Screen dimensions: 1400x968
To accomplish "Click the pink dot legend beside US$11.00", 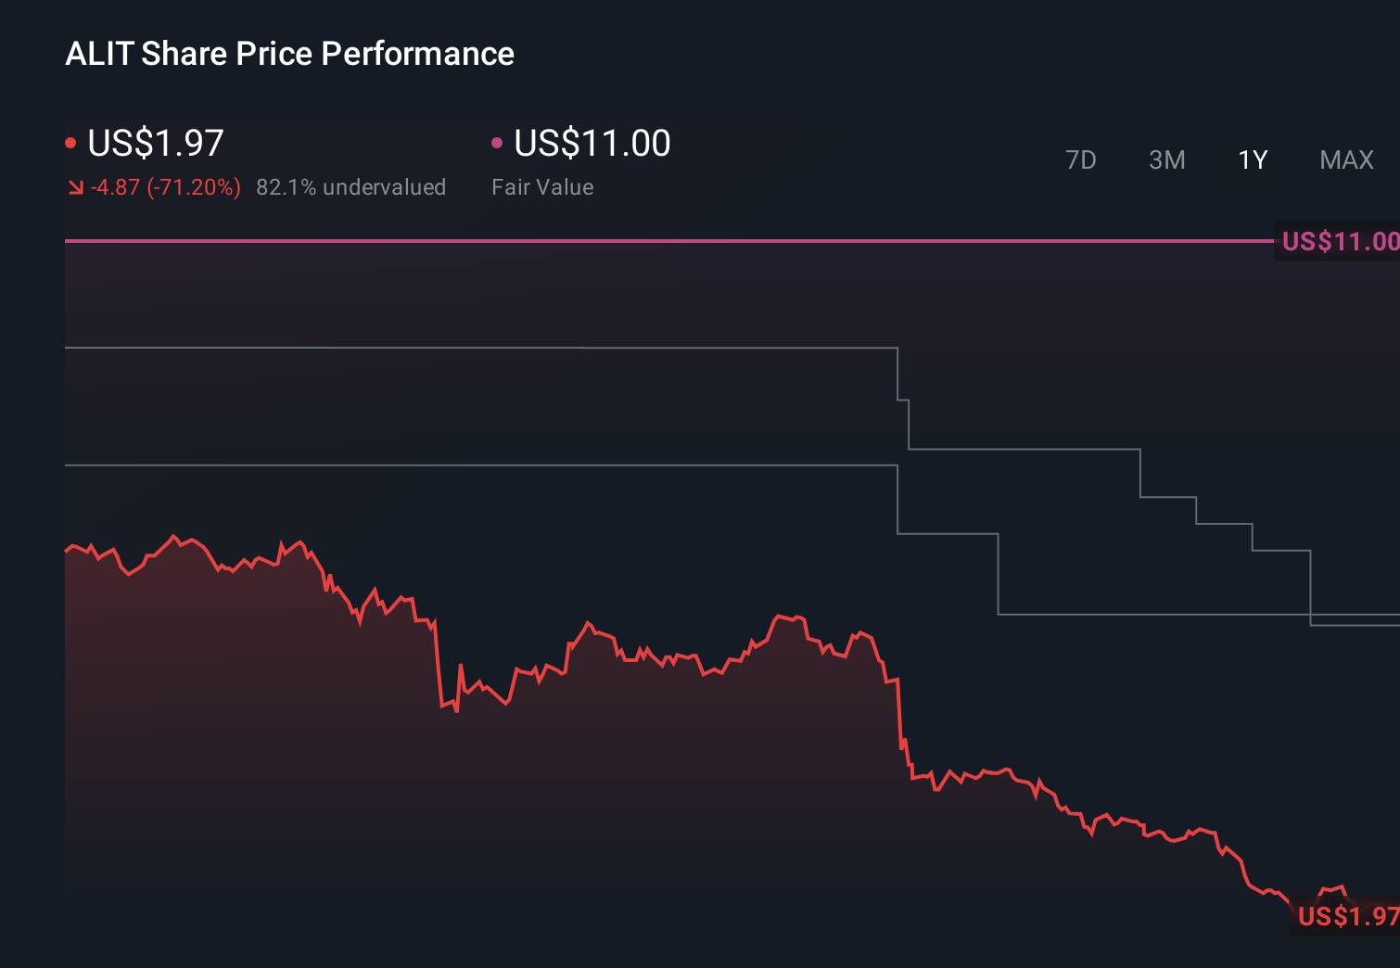I will [498, 141].
